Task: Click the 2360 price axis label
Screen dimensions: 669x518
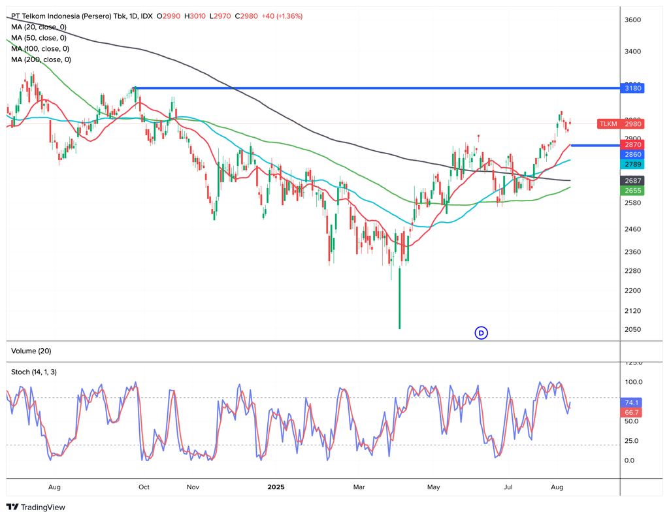Action: pyautogui.click(x=632, y=251)
